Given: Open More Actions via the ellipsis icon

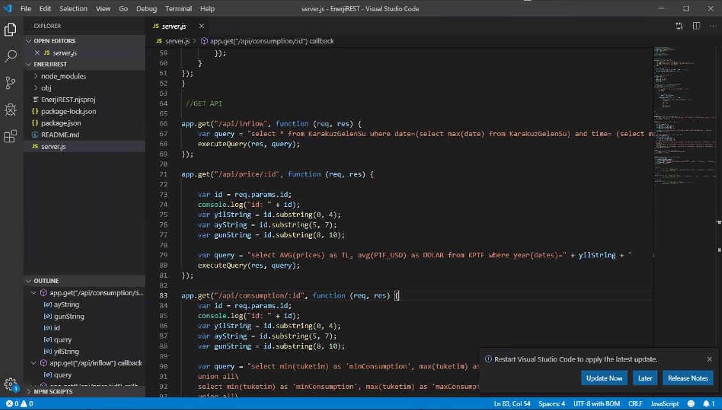Looking at the screenshot, I should [x=713, y=26].
